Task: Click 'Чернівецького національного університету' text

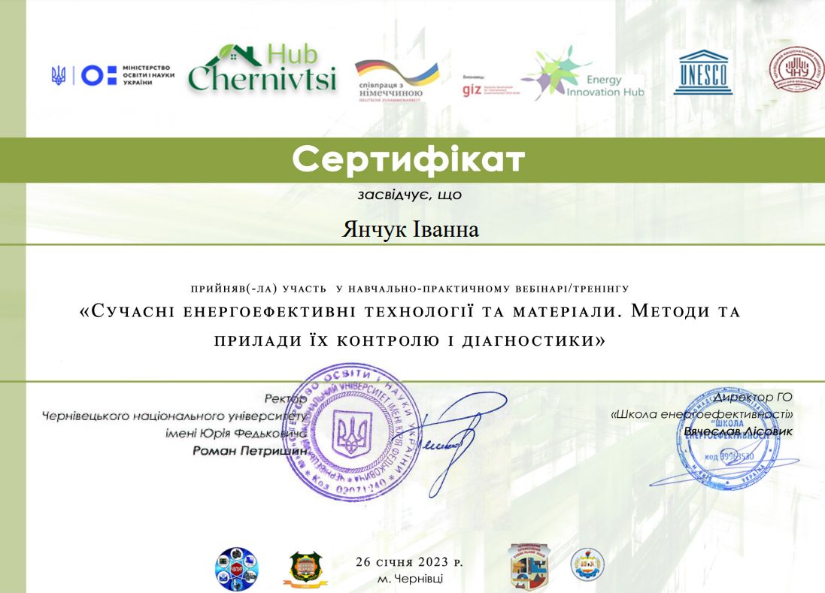Action: 174,416
